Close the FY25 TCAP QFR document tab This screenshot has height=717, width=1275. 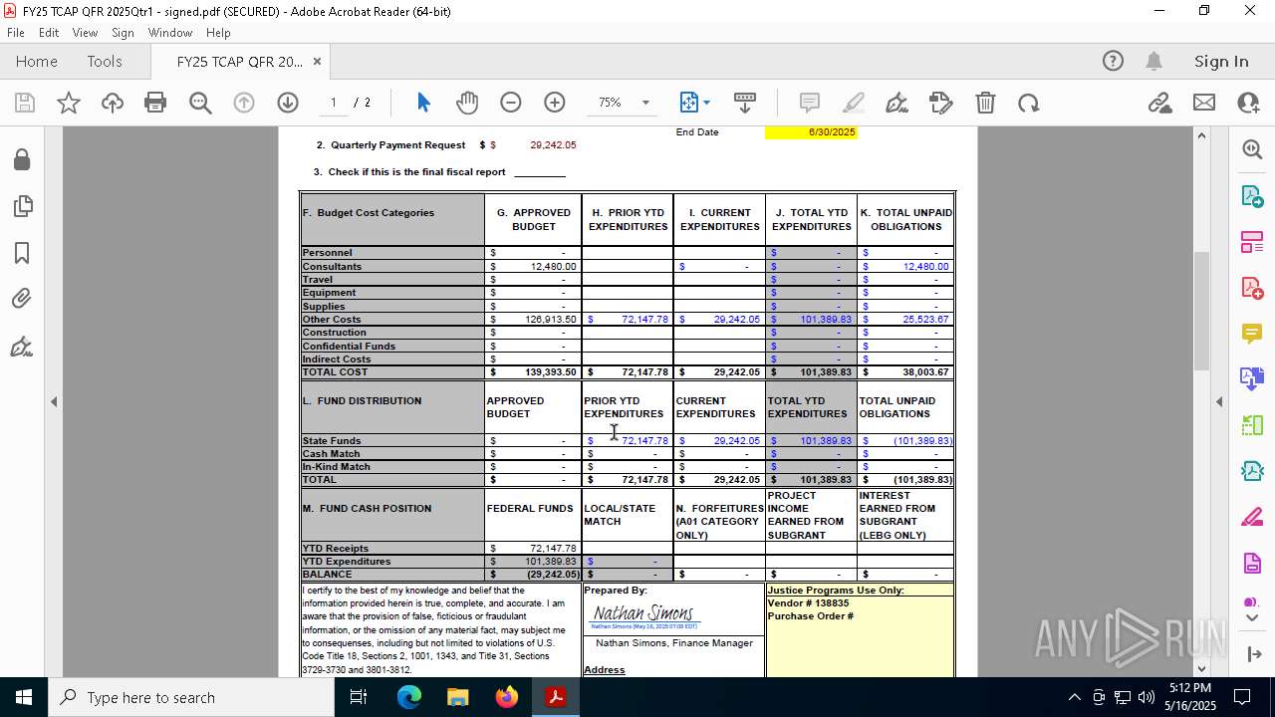click(x=317, y=61)
